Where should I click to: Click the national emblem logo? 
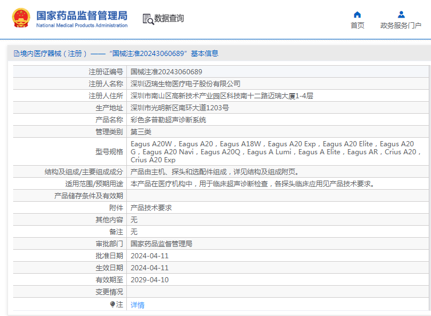[x=21, y=18]
